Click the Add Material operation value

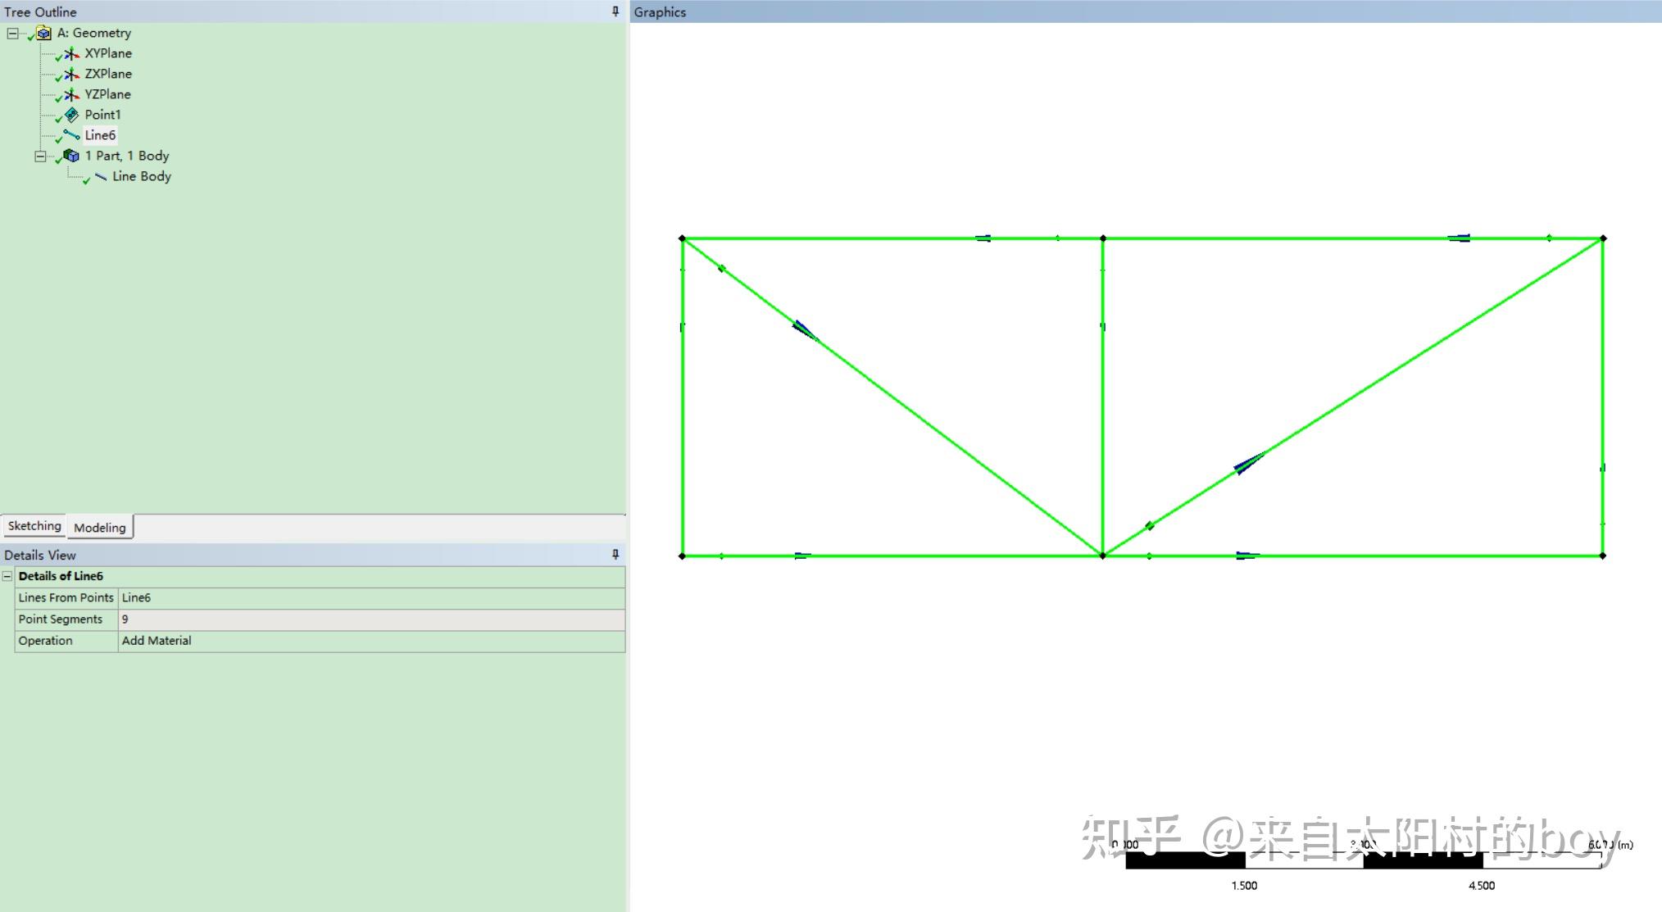(x=157, y=640)
